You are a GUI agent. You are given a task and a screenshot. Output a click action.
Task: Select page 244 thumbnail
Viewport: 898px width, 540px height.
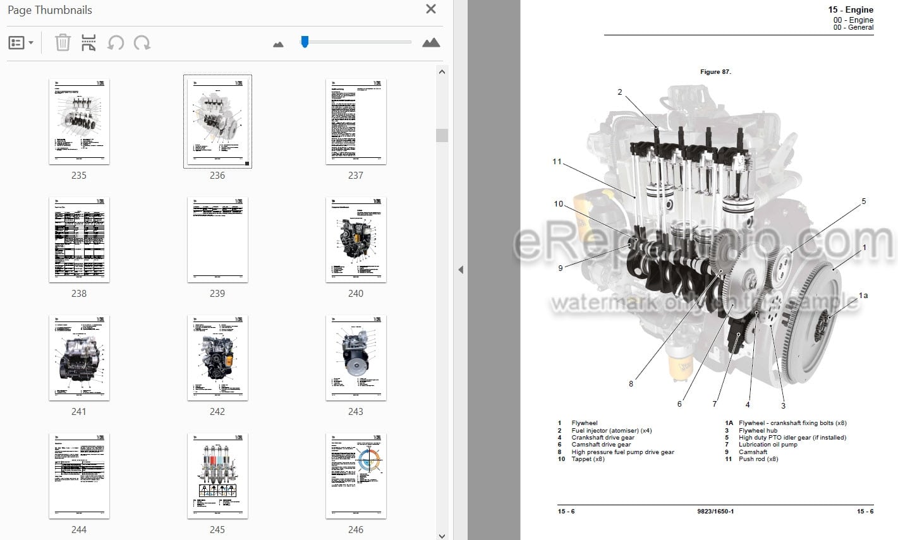point(79,476)
